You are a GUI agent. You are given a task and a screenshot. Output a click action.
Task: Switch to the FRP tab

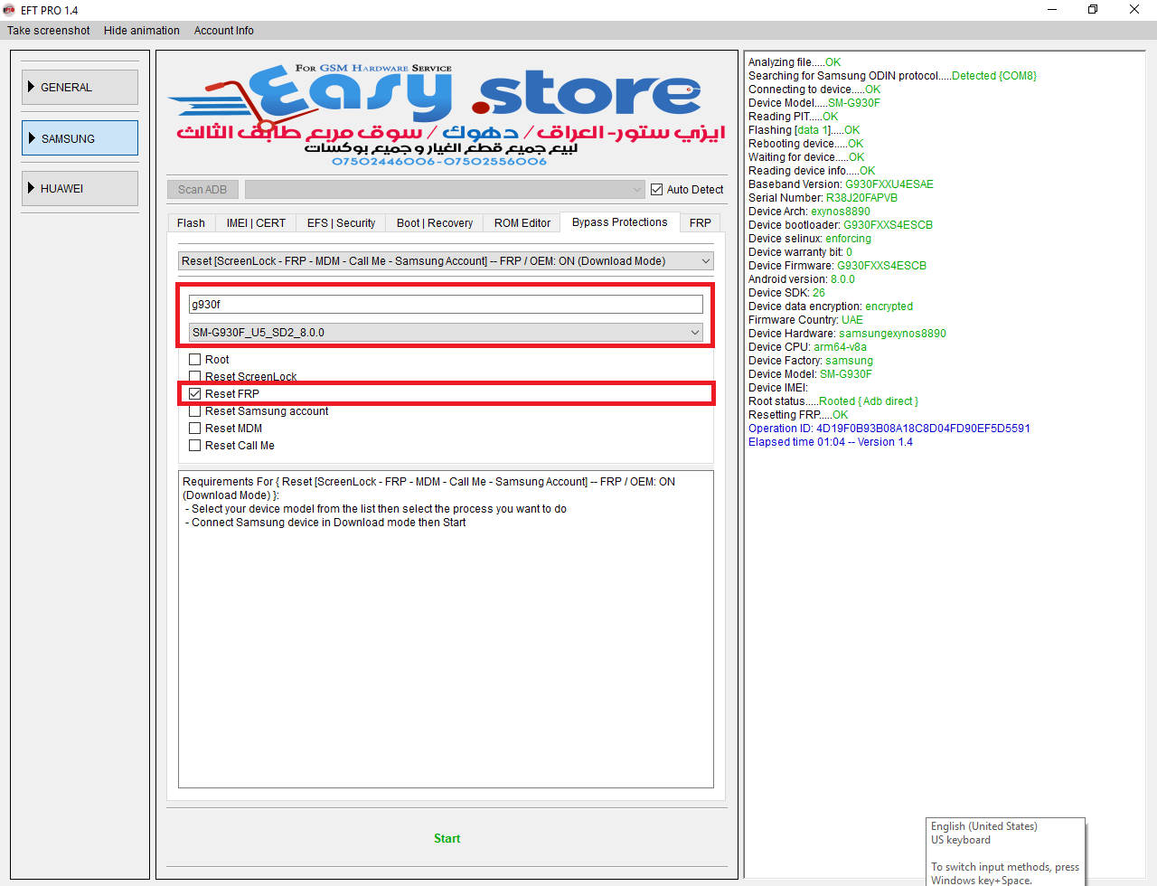pyautogui.click(x=701, y=223)
